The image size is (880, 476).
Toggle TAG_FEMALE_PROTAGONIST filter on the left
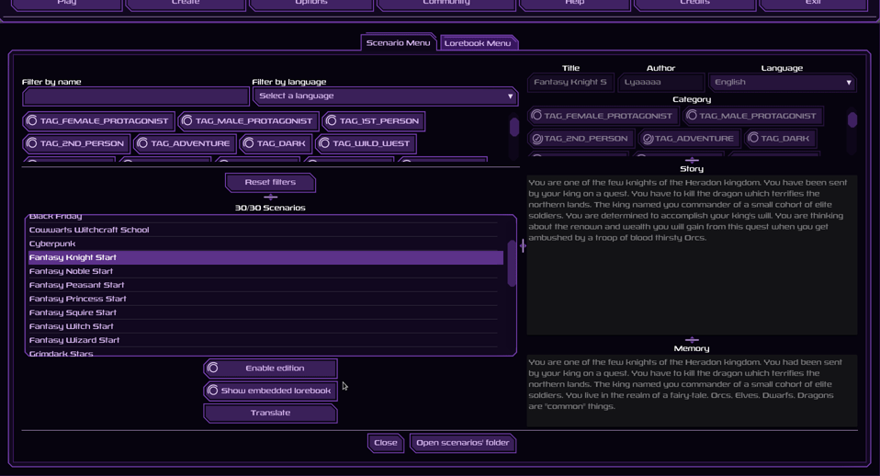pyautogui.click(x=98, y=121)
